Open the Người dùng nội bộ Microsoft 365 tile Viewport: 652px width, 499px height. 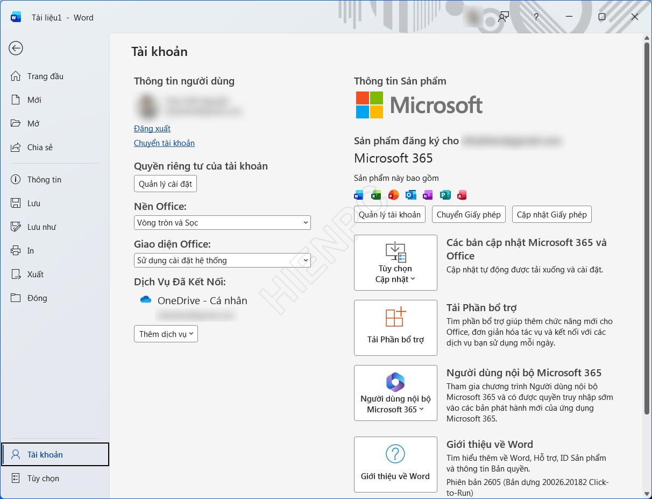pyautogui.click(x=395, y=393)
